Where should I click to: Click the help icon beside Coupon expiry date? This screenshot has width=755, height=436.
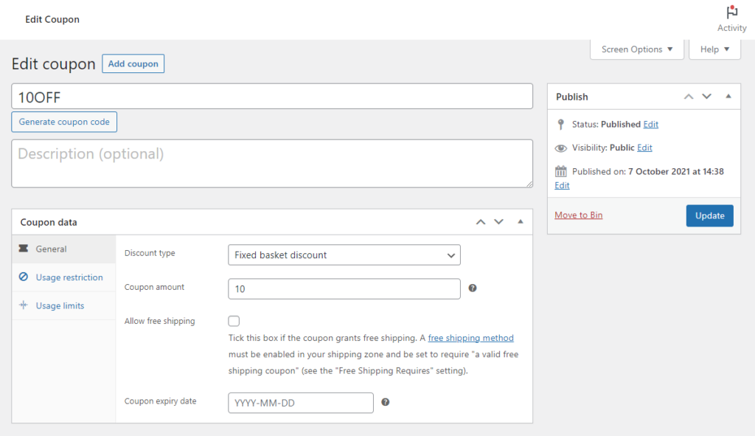pos(385,403)
